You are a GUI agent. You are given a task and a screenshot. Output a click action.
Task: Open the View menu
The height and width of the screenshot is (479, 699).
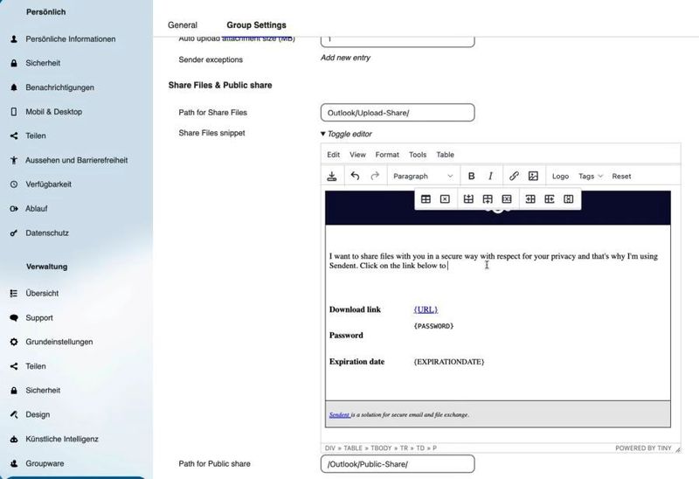[x=357, y=155]
